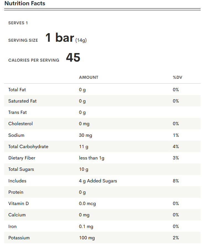The height and width of the screenshot is (244, 202).
Task: Click the 4 g Added Sugars amount
Action: tap(98, 181)
